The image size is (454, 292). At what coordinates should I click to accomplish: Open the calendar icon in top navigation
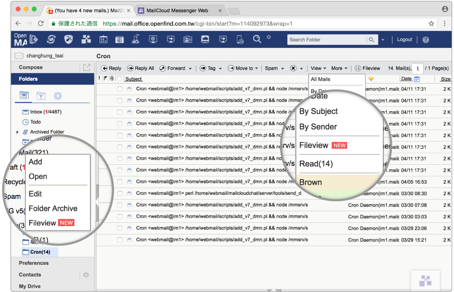pyautogui.click(x=104, y=40)
